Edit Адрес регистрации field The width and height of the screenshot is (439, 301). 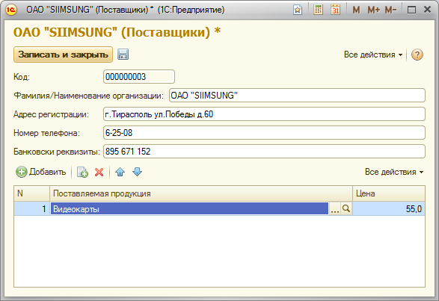264,114
